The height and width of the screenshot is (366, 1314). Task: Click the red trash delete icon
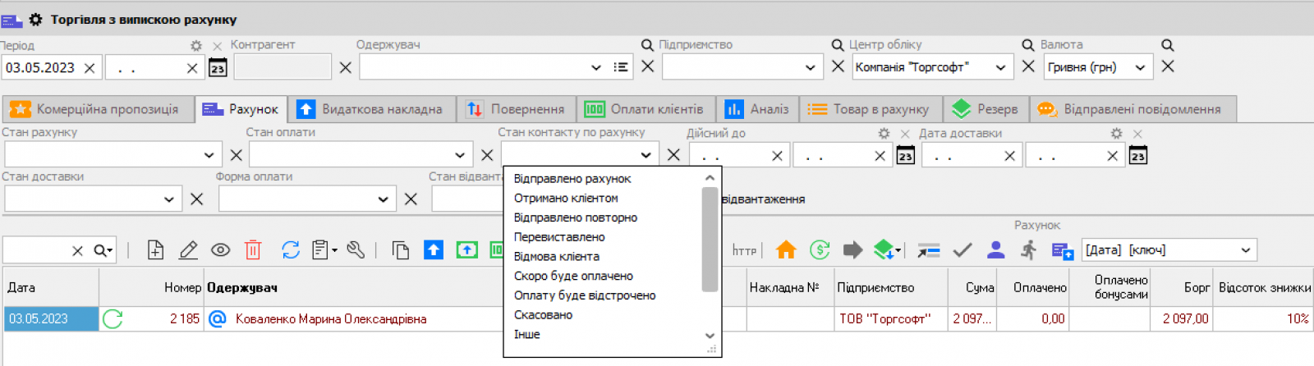coord(253,250)
